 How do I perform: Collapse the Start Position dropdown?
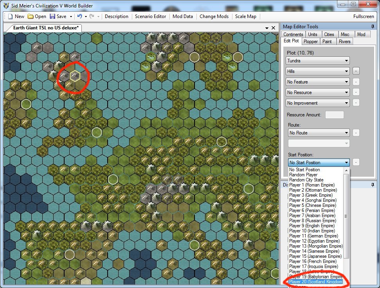pos(319,163)
